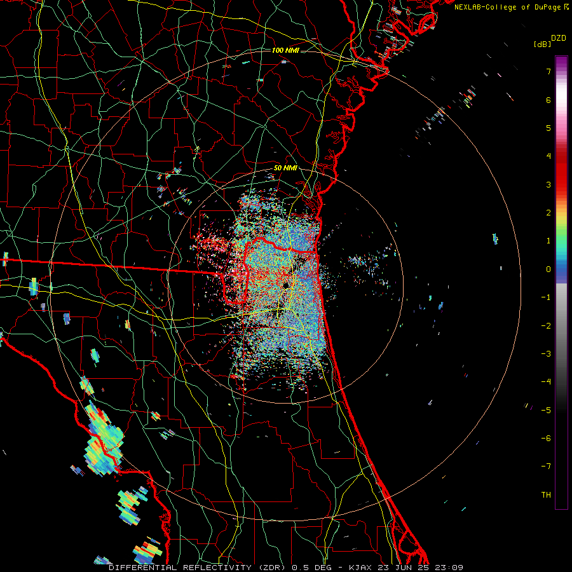
Task: Click the green-yellow section of the color bar
Action: point(561,228)
